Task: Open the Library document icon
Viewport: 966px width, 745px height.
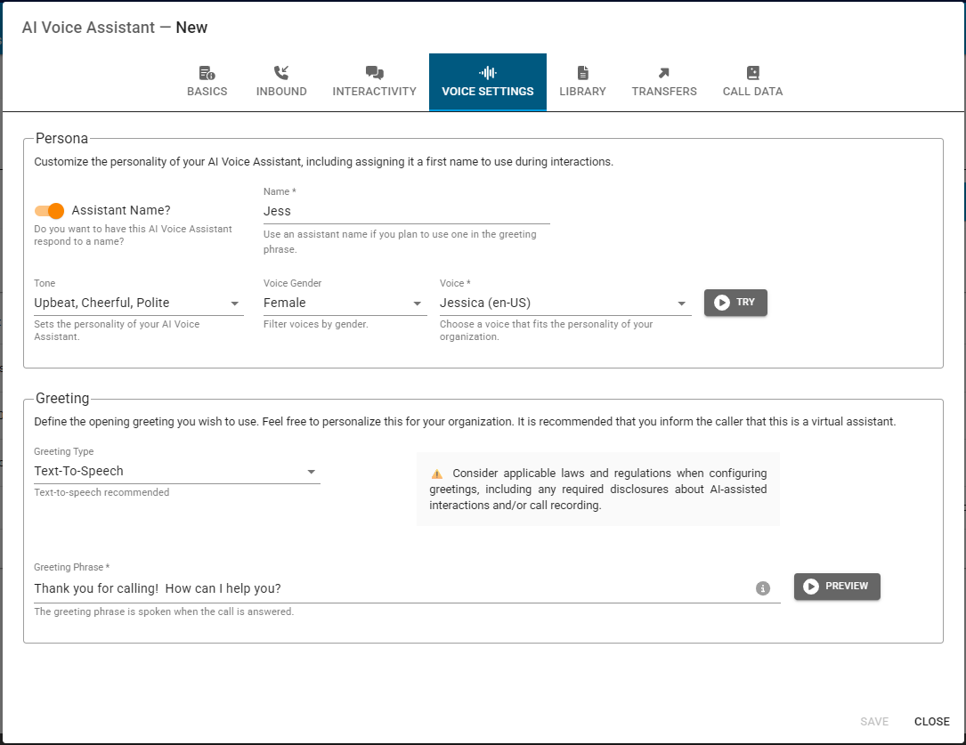Action: point(582,71)
